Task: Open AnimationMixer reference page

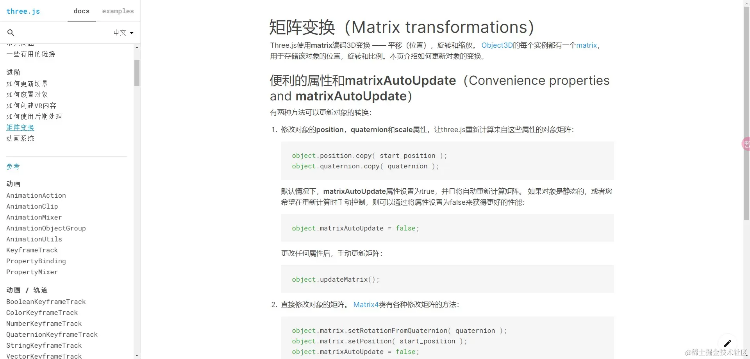Action: tap(34, 217)
